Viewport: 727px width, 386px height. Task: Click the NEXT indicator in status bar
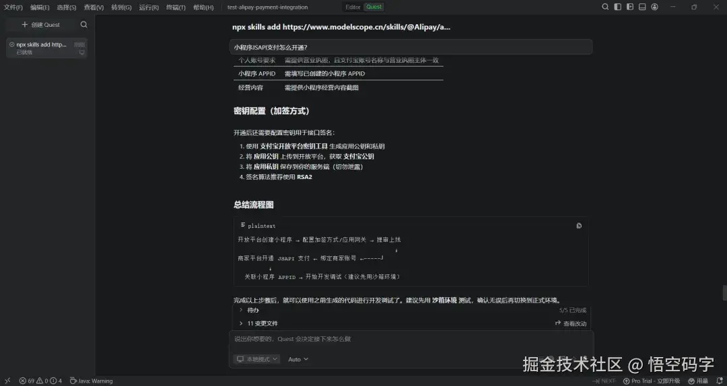[x=604, y=381]
